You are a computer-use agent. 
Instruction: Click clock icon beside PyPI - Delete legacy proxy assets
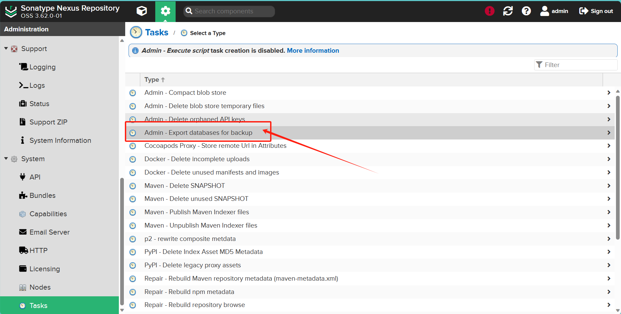tap(133, 265)
